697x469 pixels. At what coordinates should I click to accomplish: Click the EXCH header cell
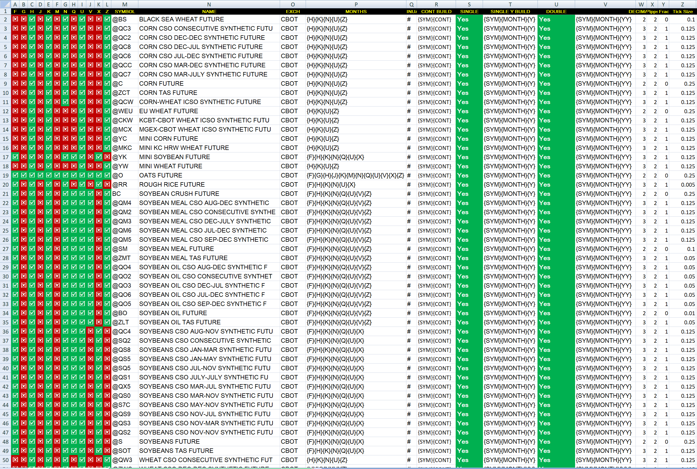pyautogui.click(x=293, y=11)
